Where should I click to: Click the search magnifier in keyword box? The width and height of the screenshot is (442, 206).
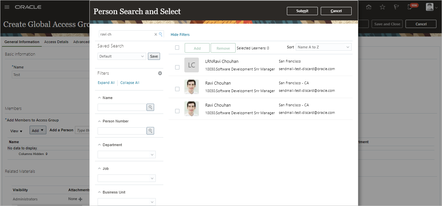[x=161, y=34]
